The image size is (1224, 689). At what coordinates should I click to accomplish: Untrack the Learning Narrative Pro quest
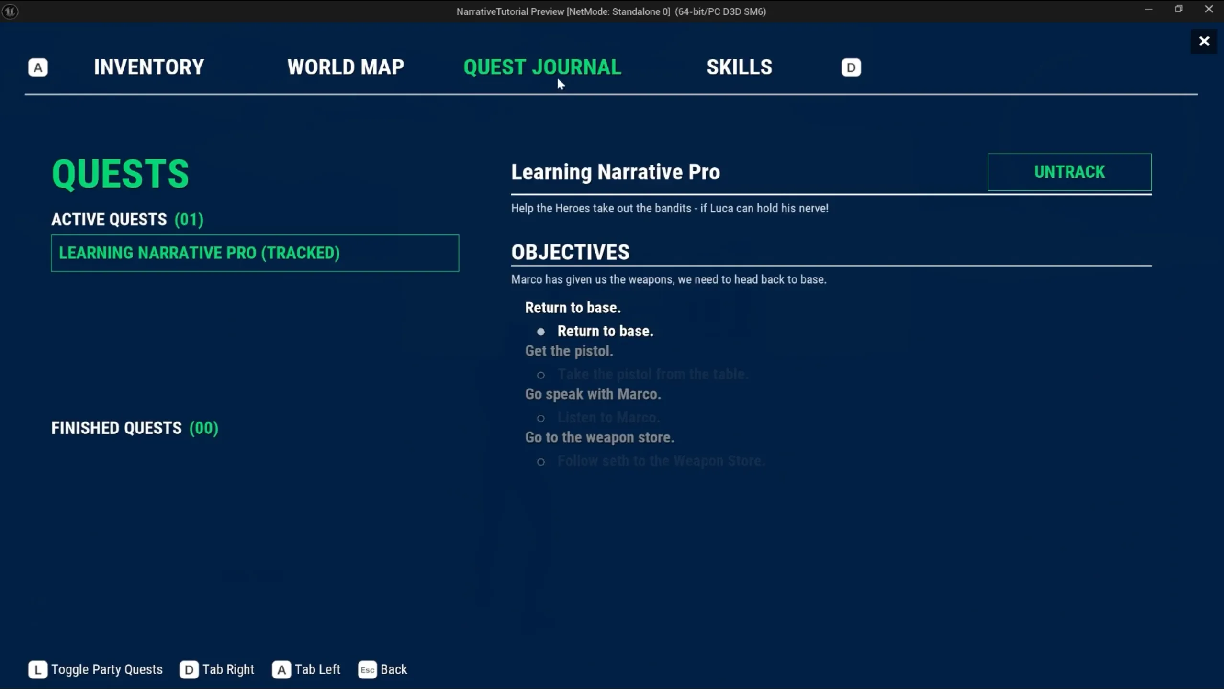[x=1069, y=172]
